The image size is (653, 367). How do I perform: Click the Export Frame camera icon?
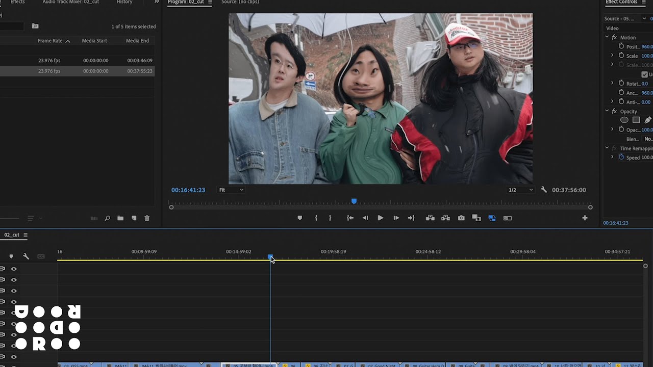coord(461,218)
